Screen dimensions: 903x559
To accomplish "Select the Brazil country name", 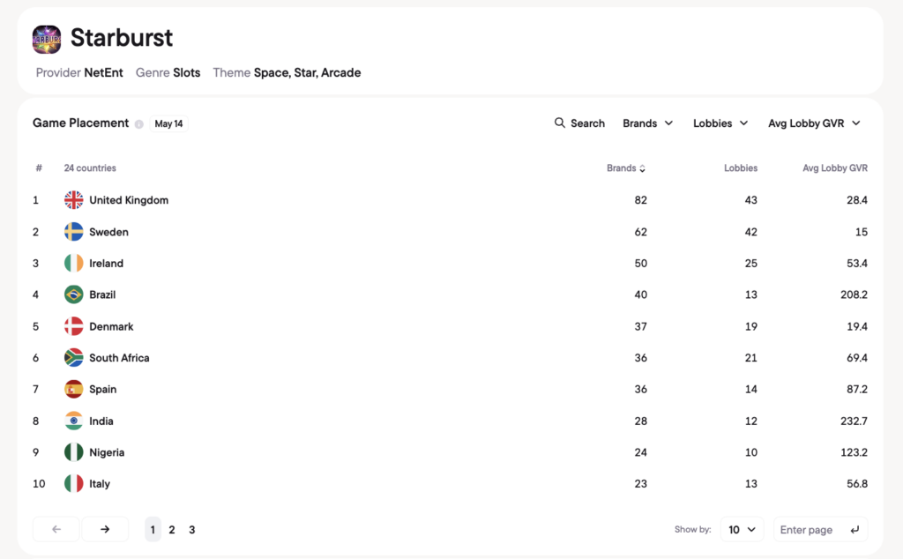I will pyautogui.click(x=102, y=294).
